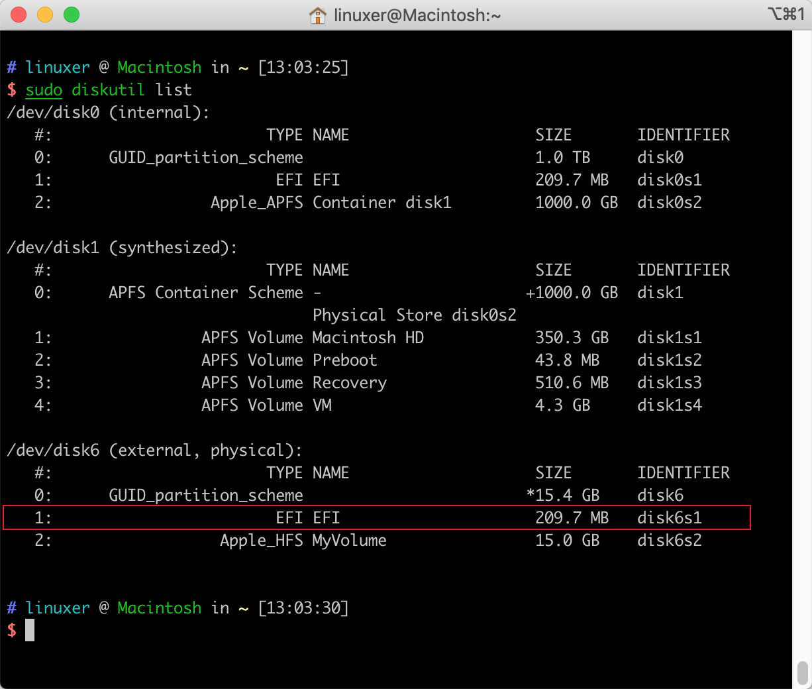
Task: Click the block cursor at the last prompt
Action: pyautogui.click(x=30, y=630)
